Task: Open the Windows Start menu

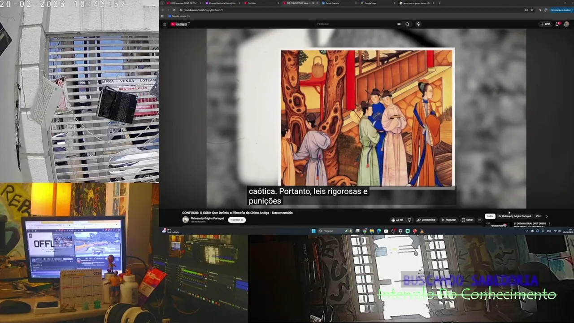Action: click(x=313, y=231)
